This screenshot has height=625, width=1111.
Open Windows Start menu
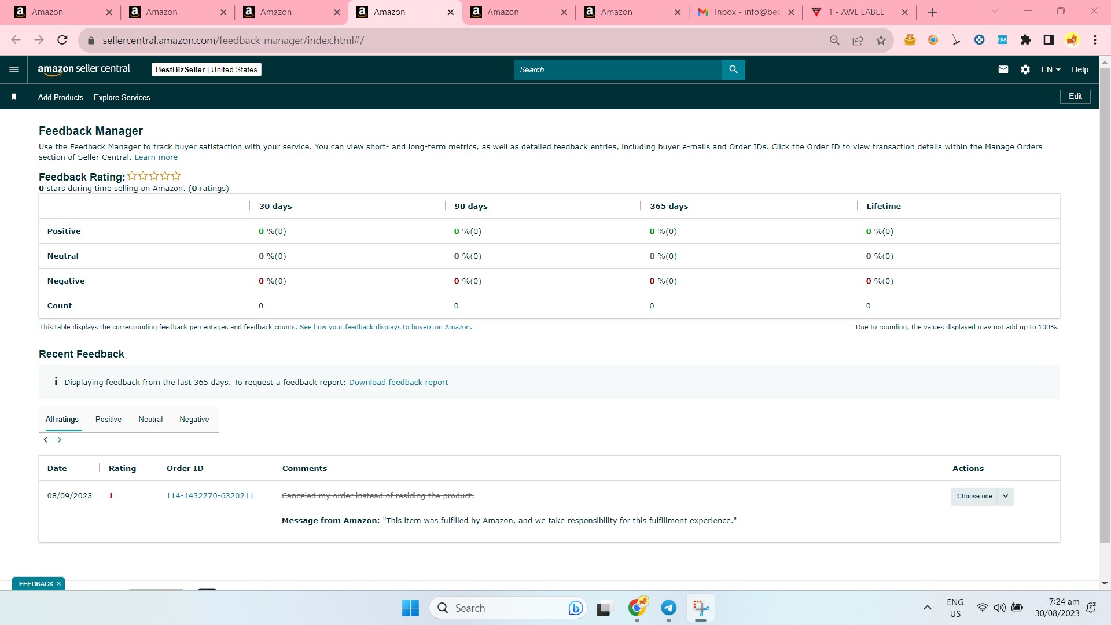point(410,608)
